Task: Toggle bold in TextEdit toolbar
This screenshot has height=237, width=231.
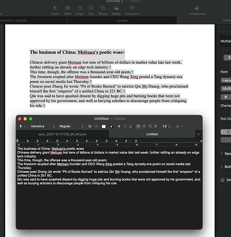Action: pos(119,127)
